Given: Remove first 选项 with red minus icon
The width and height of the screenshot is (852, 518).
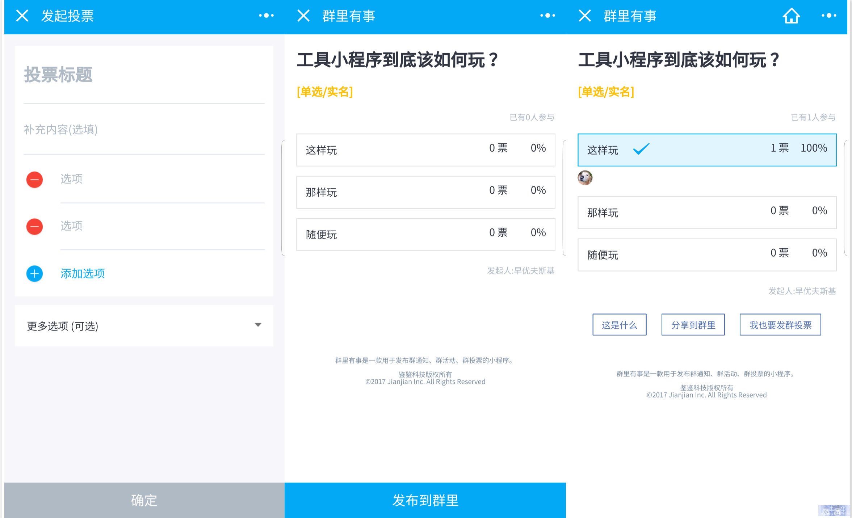Looking at the screenshot, I should click(35, 180).
